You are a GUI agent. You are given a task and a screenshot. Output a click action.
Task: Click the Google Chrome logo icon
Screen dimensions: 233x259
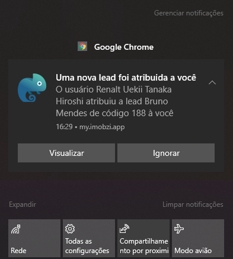pos(82,47)
